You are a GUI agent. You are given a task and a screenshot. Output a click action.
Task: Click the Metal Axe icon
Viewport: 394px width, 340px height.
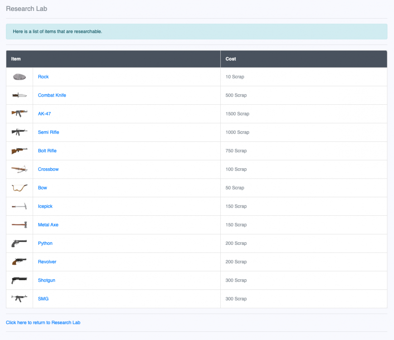pos(19,225)
